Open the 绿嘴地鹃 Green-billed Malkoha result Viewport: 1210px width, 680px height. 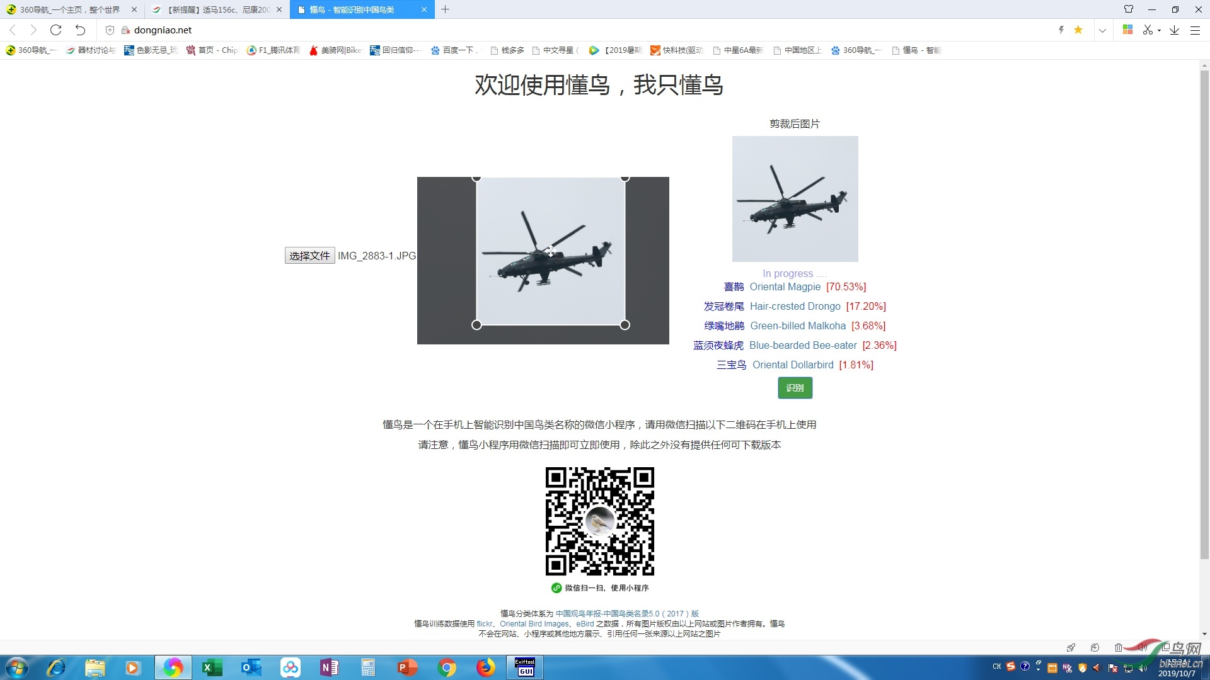tap(795, 326)
